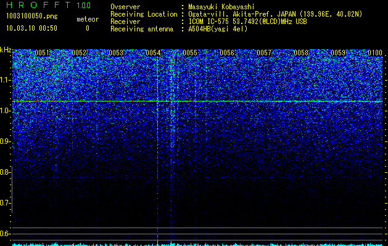This screenshot has height=246, width=388.
Task: Click the kHz axis unit label
Action: [6, 50]
